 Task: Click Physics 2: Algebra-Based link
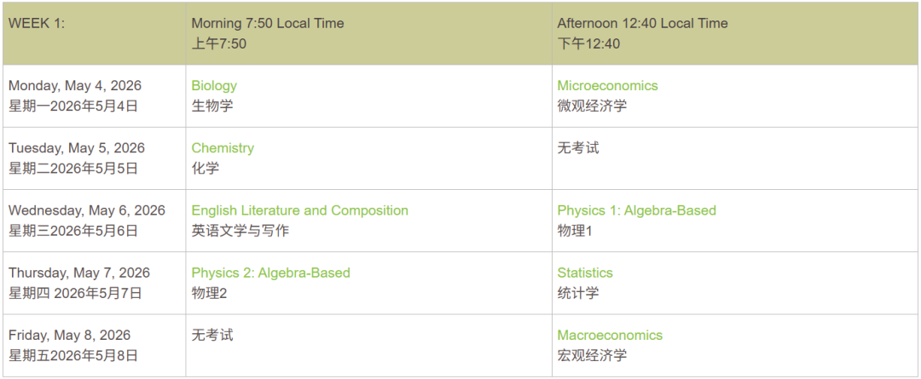[x=270, y=273]
